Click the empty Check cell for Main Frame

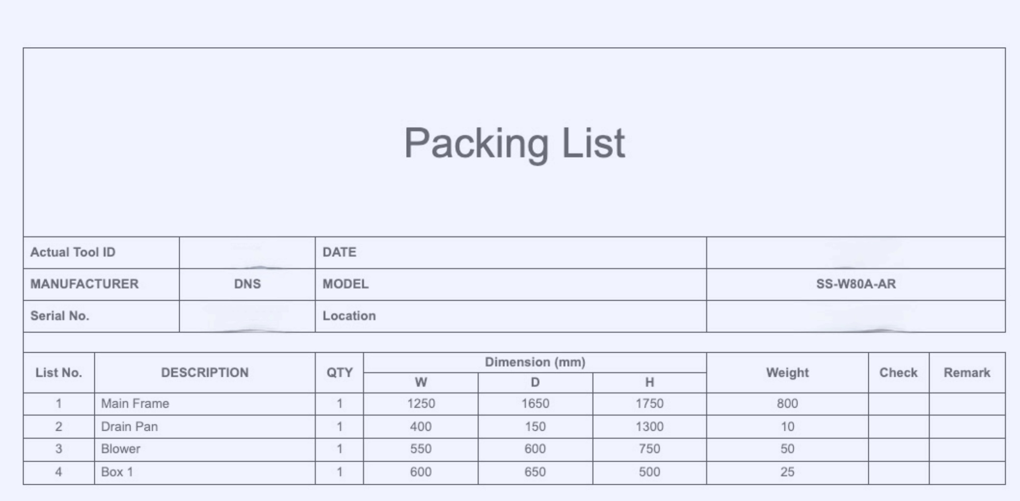[898, 404]
